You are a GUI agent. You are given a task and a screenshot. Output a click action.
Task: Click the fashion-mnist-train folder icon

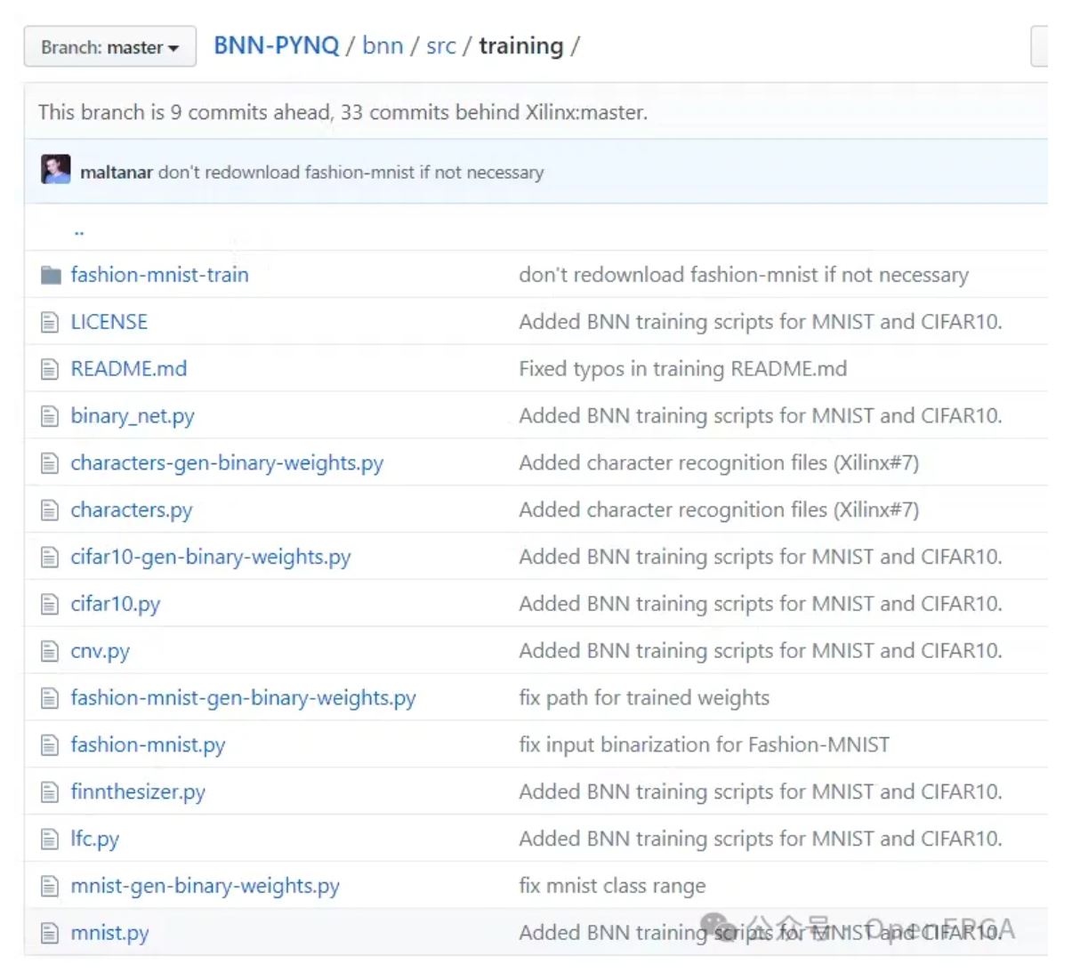coord(51,276)
